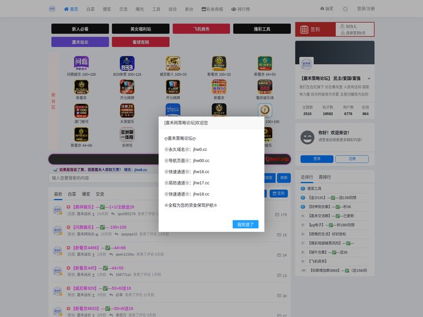Screen dimensions: 423x317
Task: Click the smiley avatar in the welcome card
Action: (x=307, y=137)
